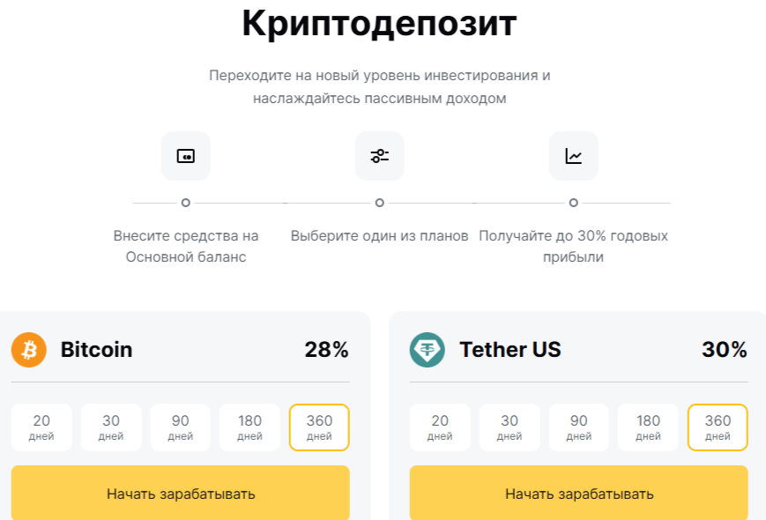This screenshot has height=520, width=766.
Task: Select the 30 days Bitcoin term
Action: click(x=111, y=427)
